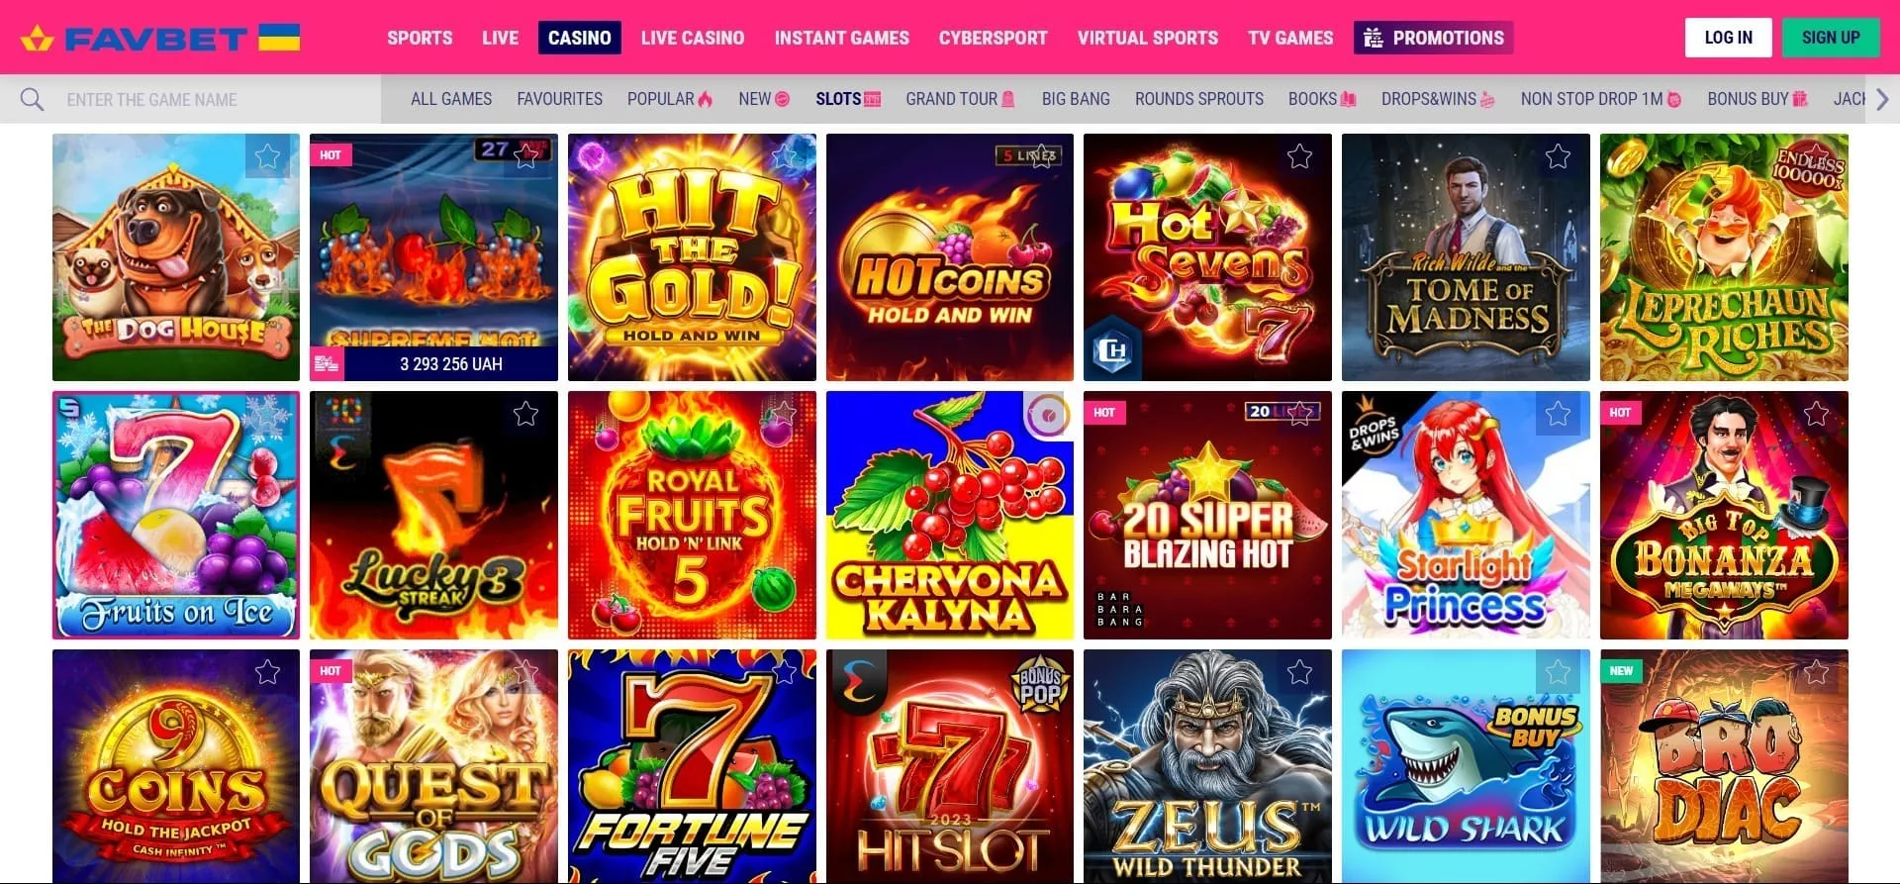Switch to the Popular games tab
The height and width of the screenshot is (884, 1900).
[x=669, y=99]
